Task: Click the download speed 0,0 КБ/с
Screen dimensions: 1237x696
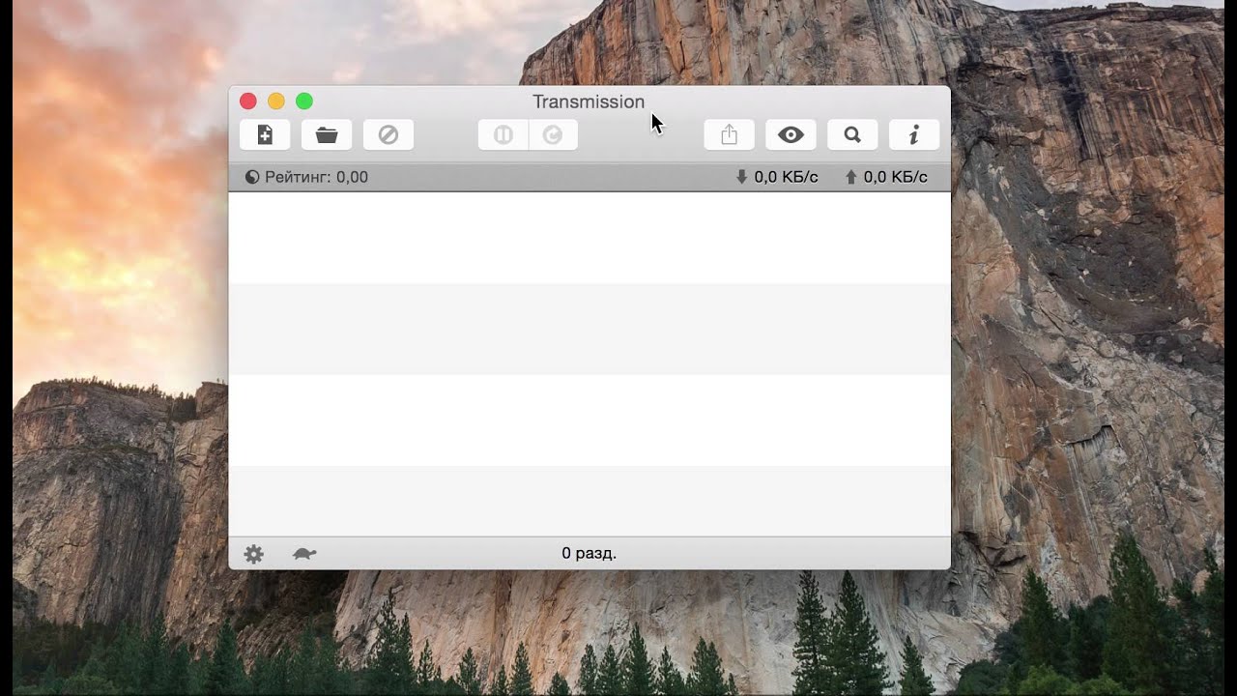Action: [x=777, y=177]
